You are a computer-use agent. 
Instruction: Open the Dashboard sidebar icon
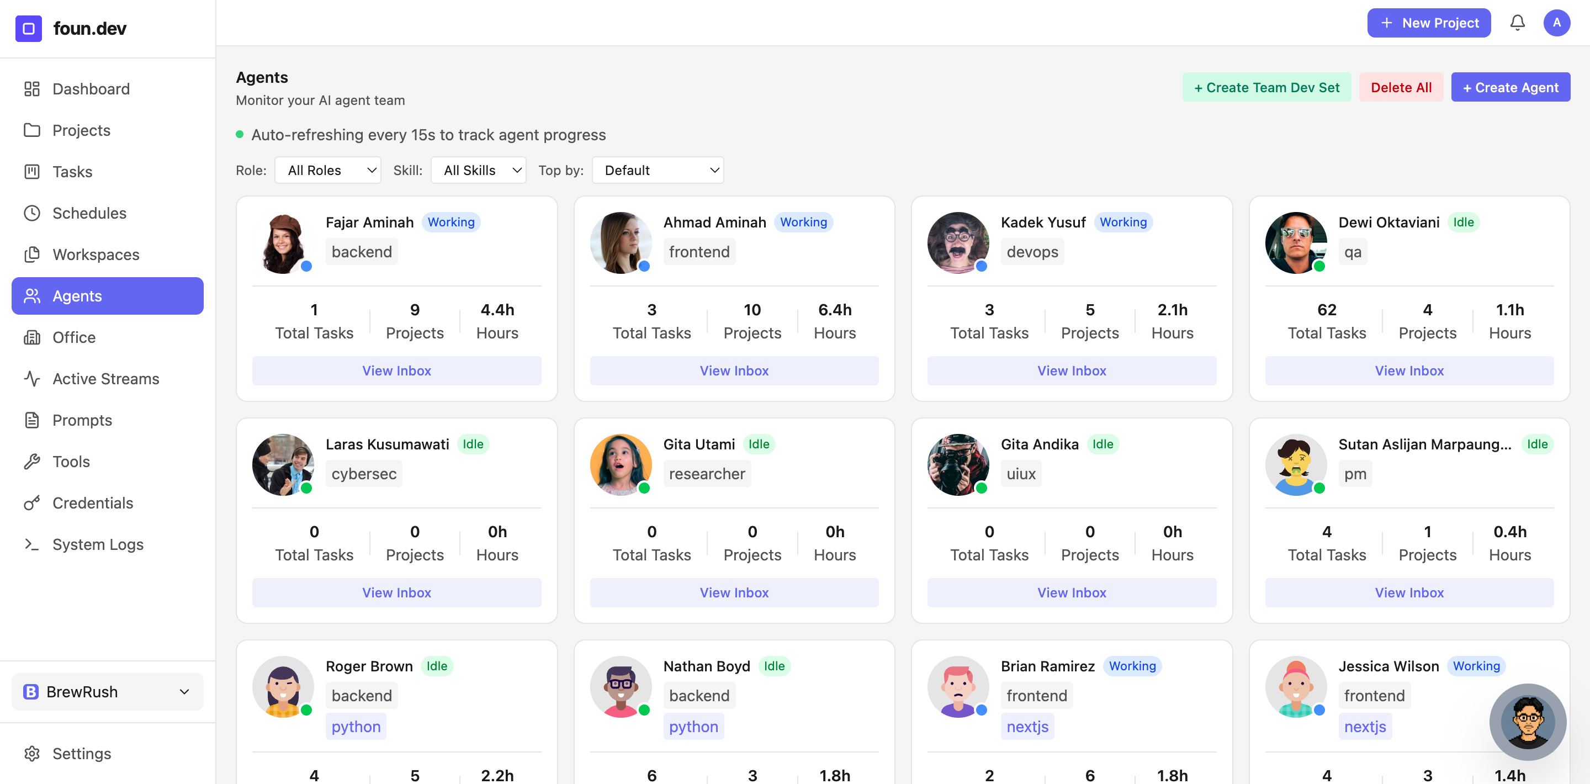pyautogui.click(x=32, y=89)
